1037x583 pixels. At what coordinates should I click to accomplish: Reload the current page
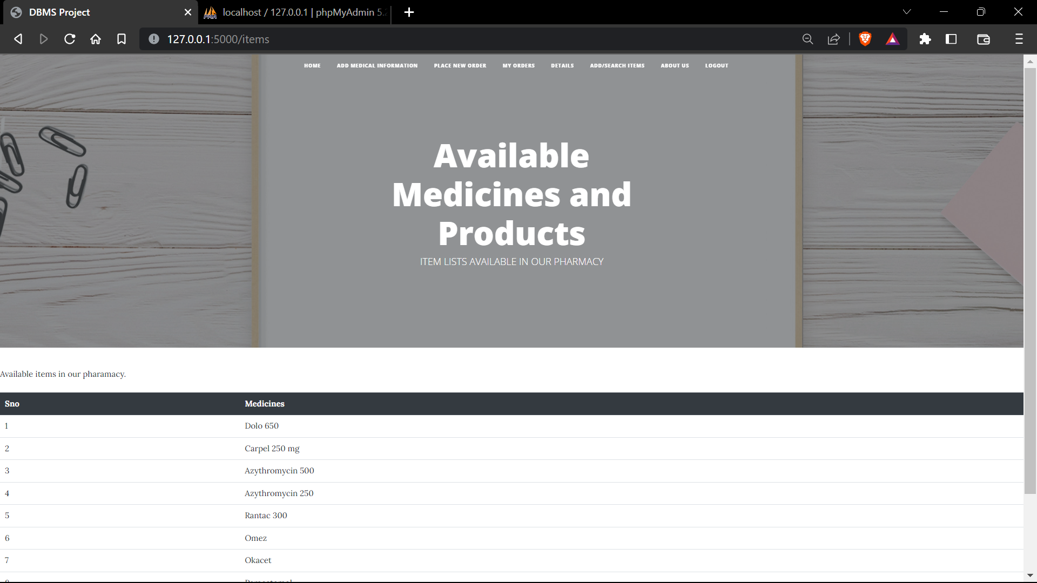[x=70, y=39]
